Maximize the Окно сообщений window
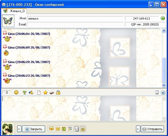The height and width of the screenshot is (136, 168). (157, 5)
